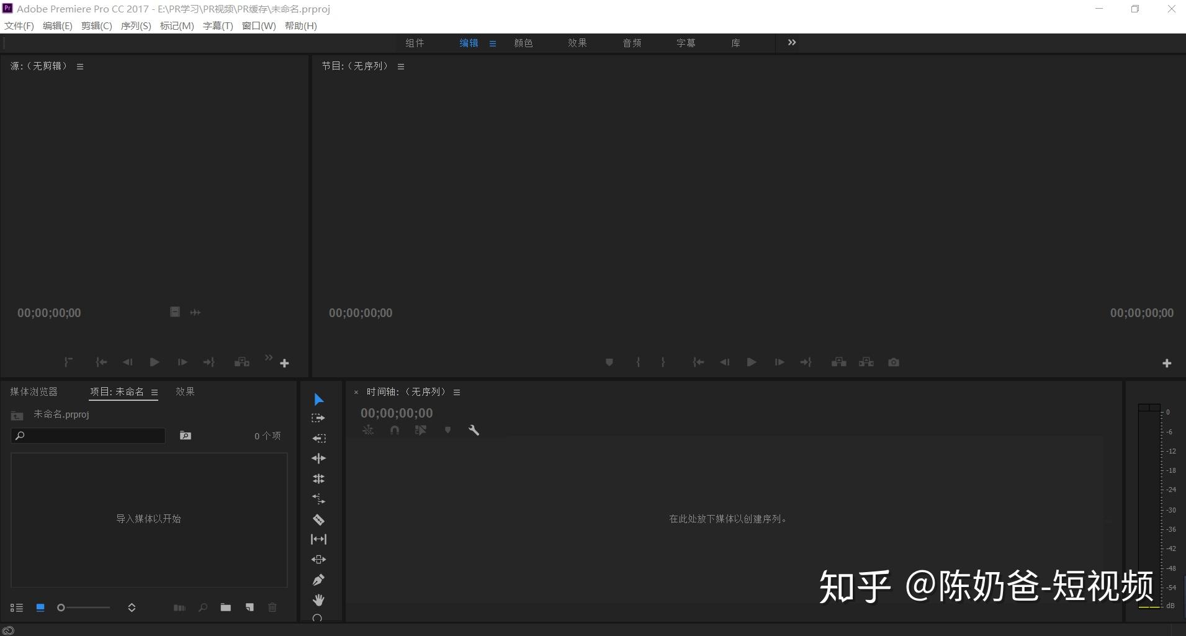Click the timeline timecode 00;00;00;00
The width and height of the screenshot is (1186, 636).
pos(397,413)
